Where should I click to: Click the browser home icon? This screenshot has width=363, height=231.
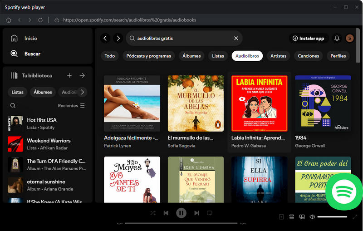[x=9, y=20]
